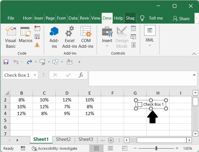Viewport: 199px width, 152px height.
Task: Click the View Code icon
Action: [133, 37]
